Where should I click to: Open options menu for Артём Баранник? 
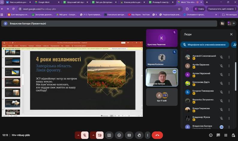pos(229,66)
